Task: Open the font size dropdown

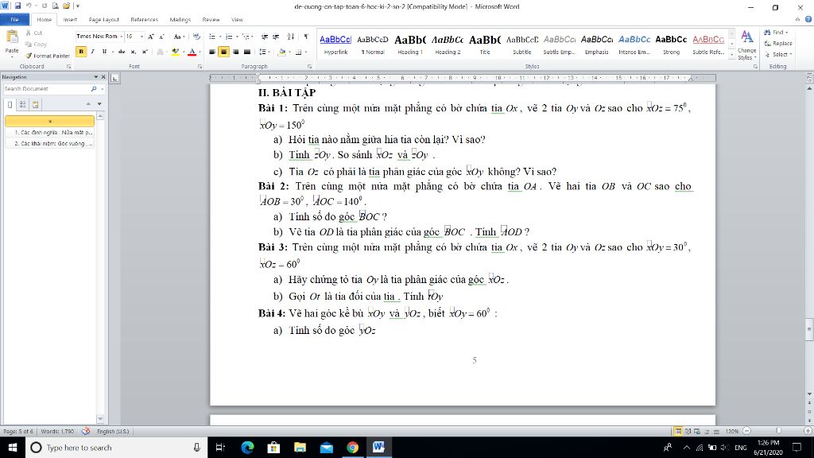Action: tap(141, 37)
